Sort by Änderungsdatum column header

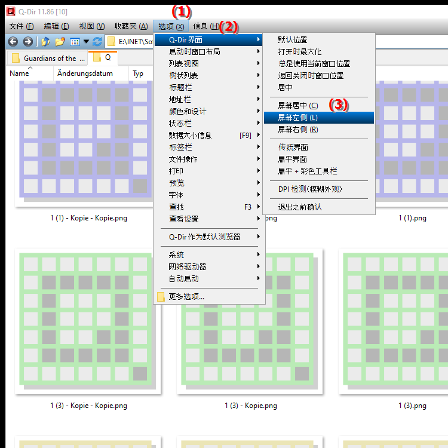pyautogui.click(x=91, y=73)
